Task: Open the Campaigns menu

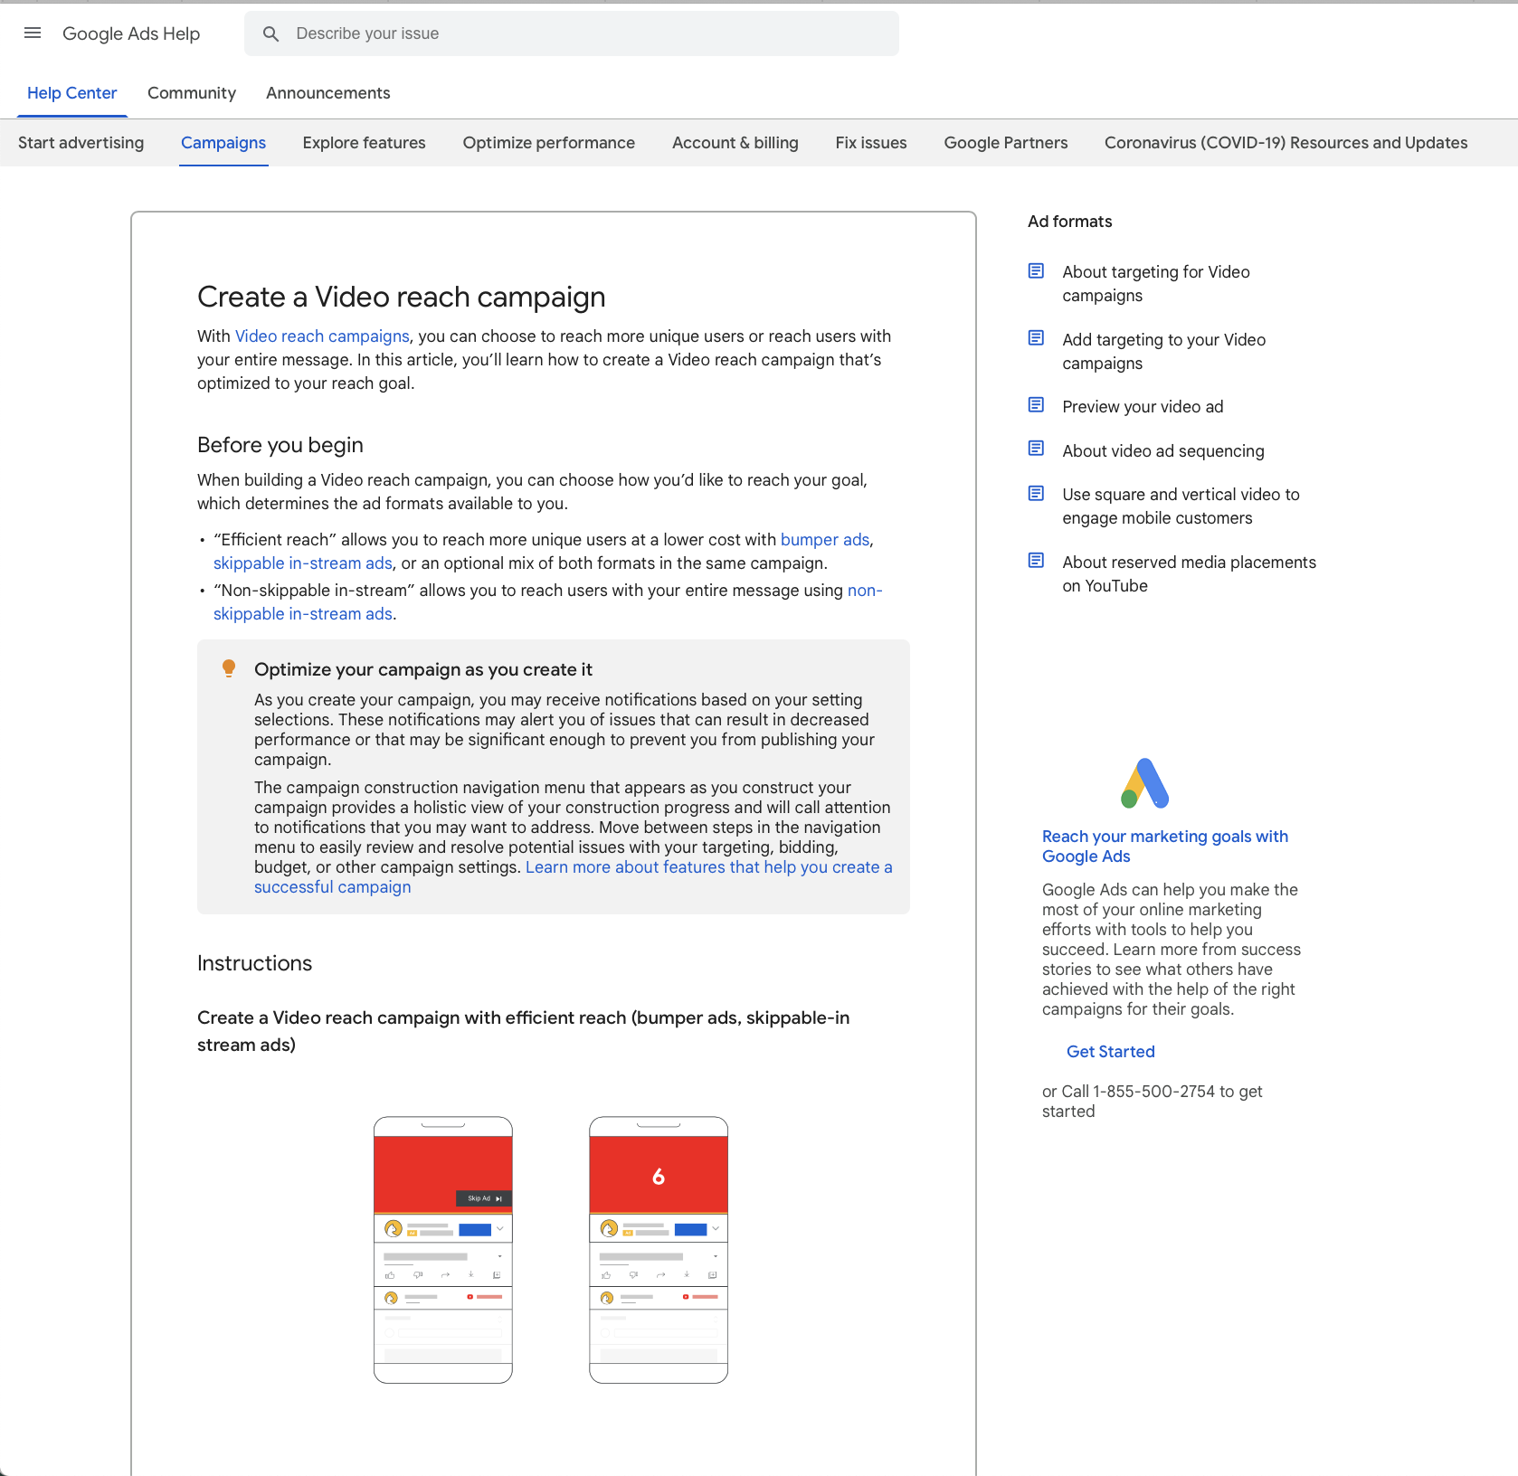Action: pos(223,143)
